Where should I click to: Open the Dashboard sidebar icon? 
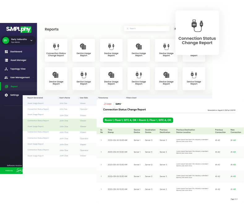pos(6,52)
